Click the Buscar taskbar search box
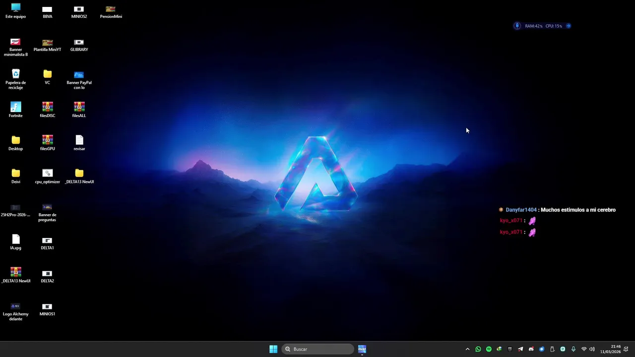Viewport: 635px width, 357px height. 318,349
